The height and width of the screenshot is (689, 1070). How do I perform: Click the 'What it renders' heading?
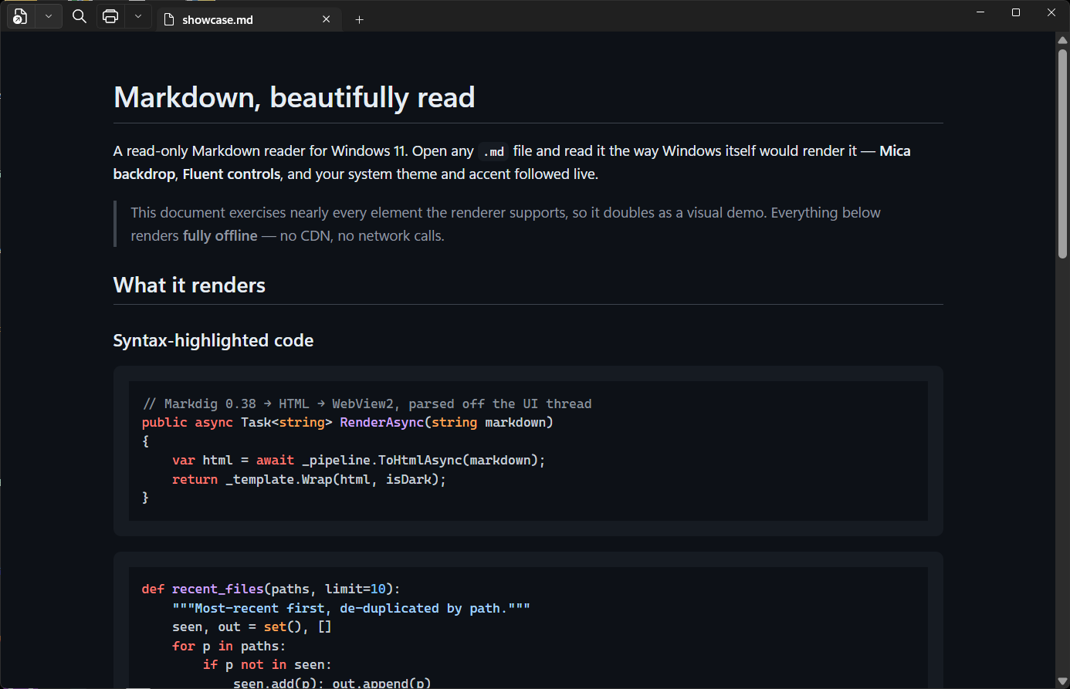(x=189, y=285)
